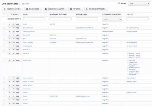Click the Importer button
The image size is (152, 106).
click(76, 9)
